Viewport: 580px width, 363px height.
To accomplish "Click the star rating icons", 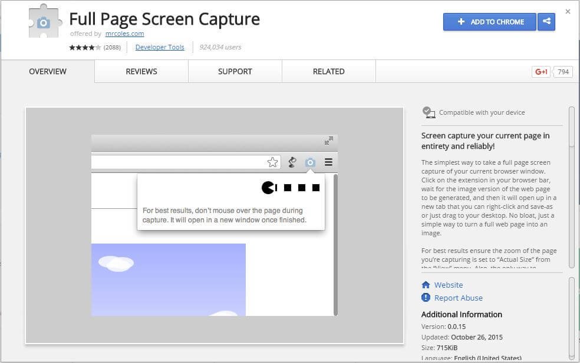I will click(85, 47).
